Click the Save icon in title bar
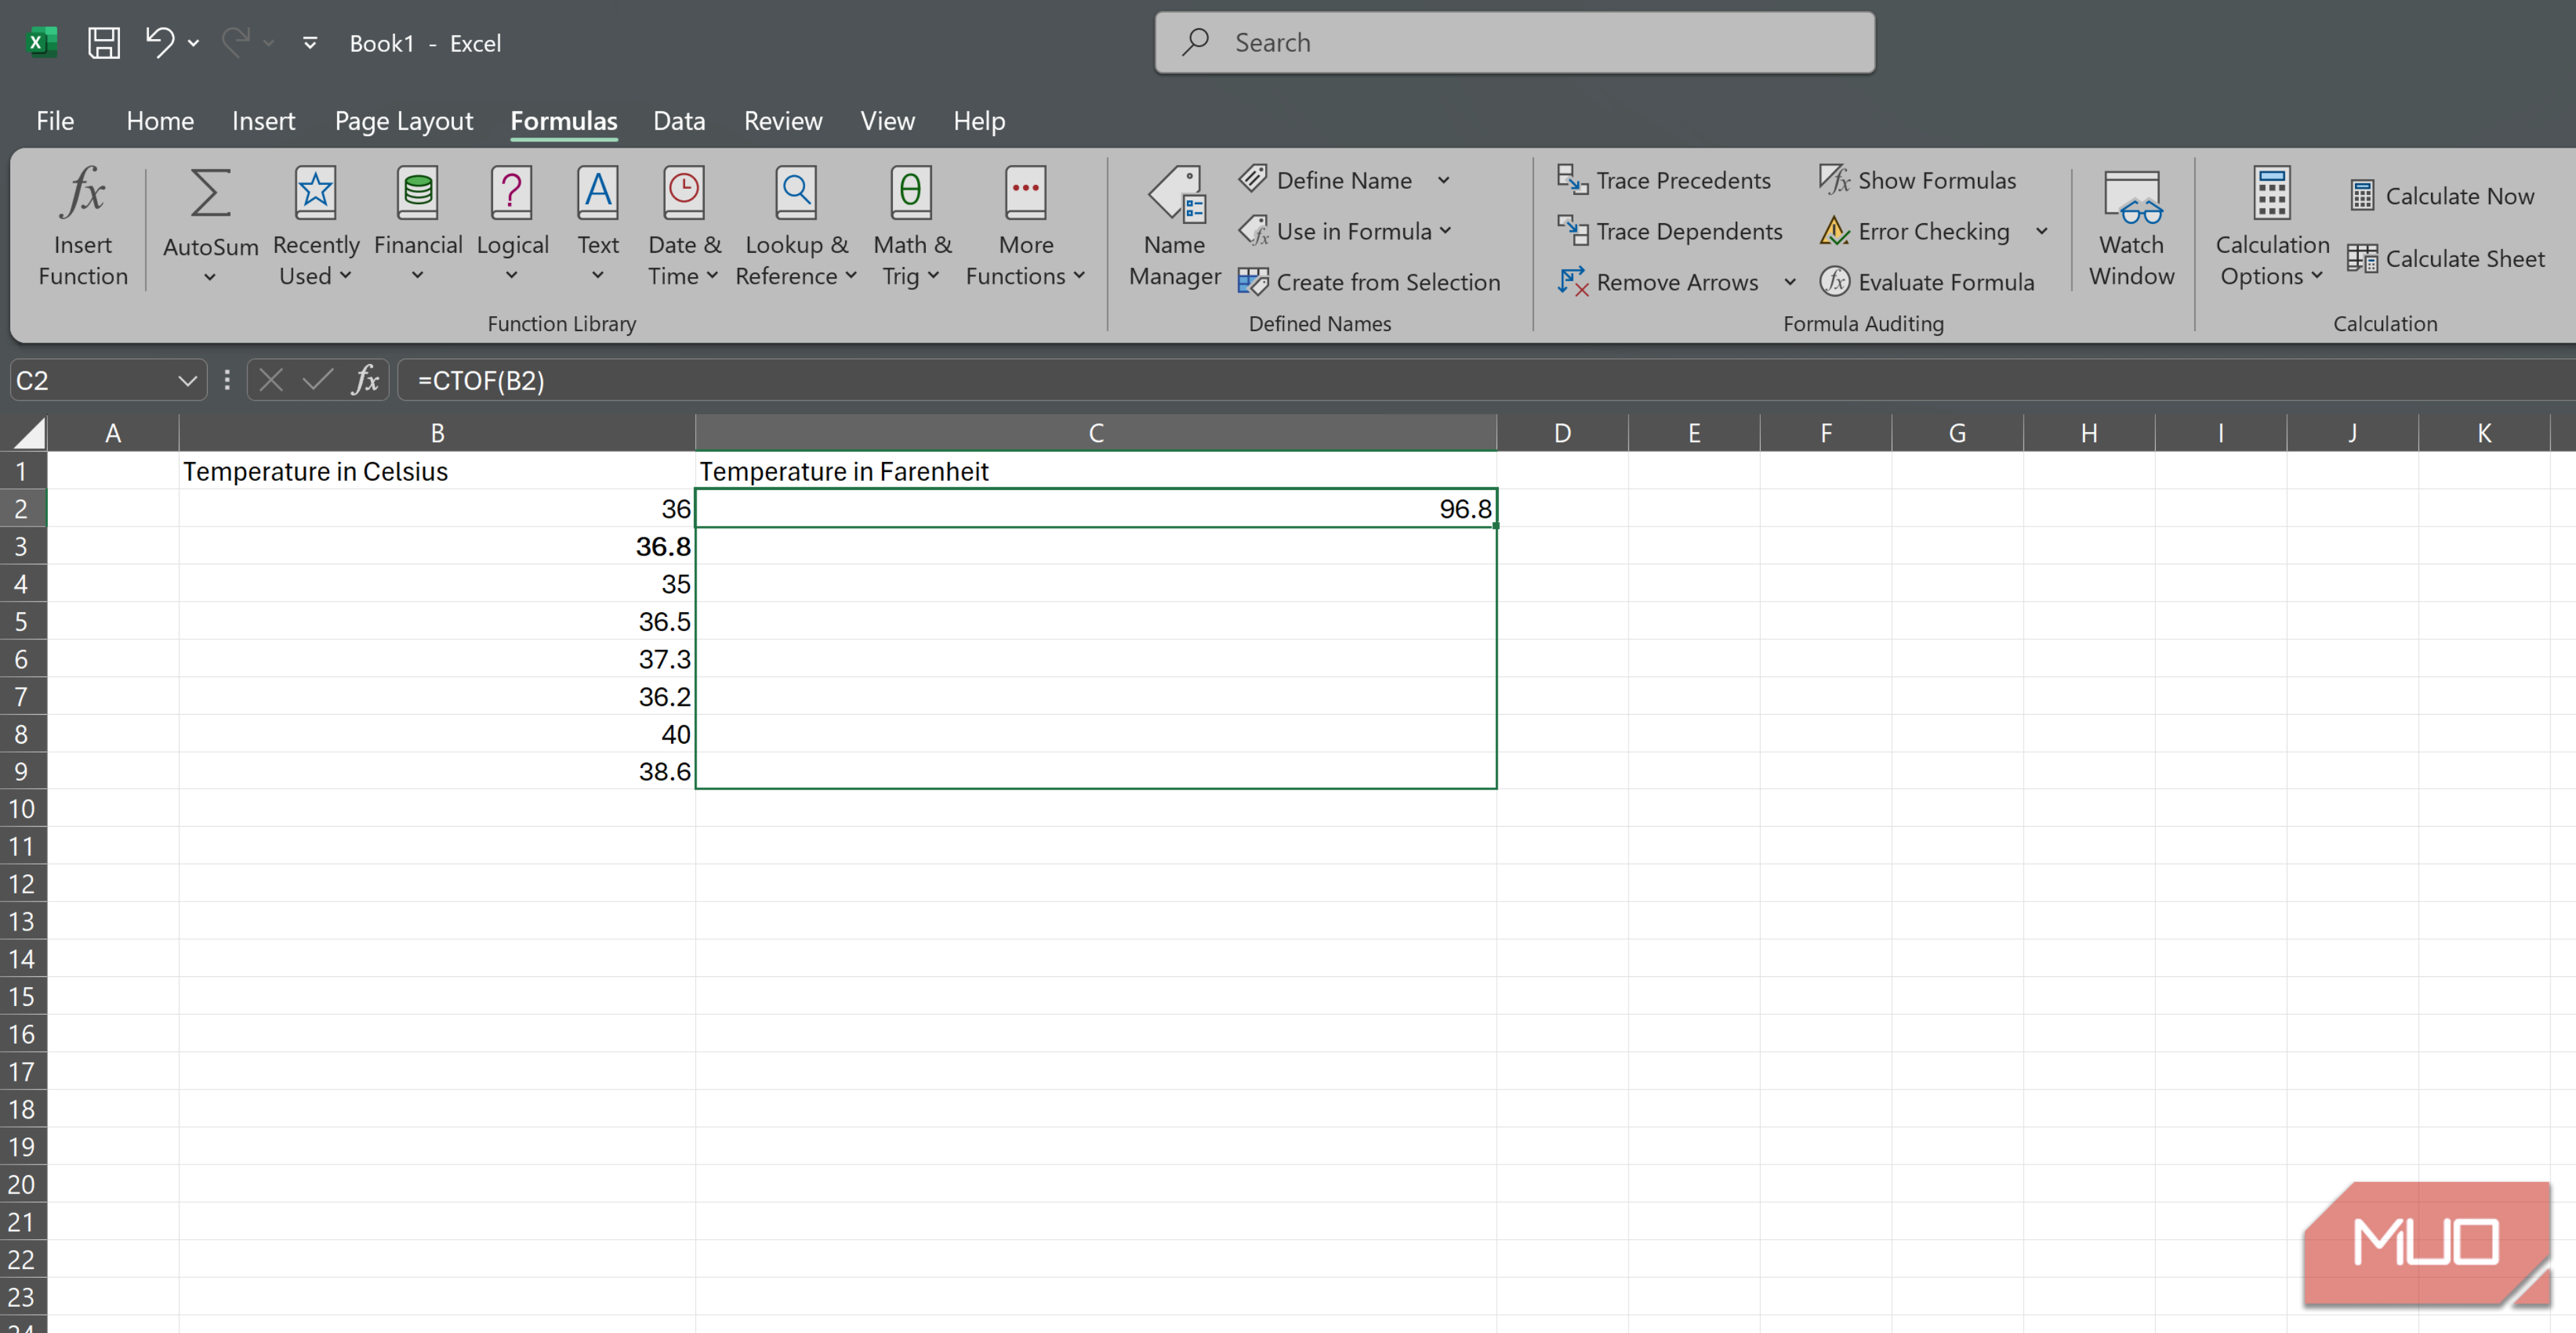Image resolution: width=2576 pixels, height=1333 pixels. 104,43
